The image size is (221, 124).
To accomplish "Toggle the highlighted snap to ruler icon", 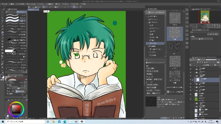I will pyautogui.click(x=74, y=7).
